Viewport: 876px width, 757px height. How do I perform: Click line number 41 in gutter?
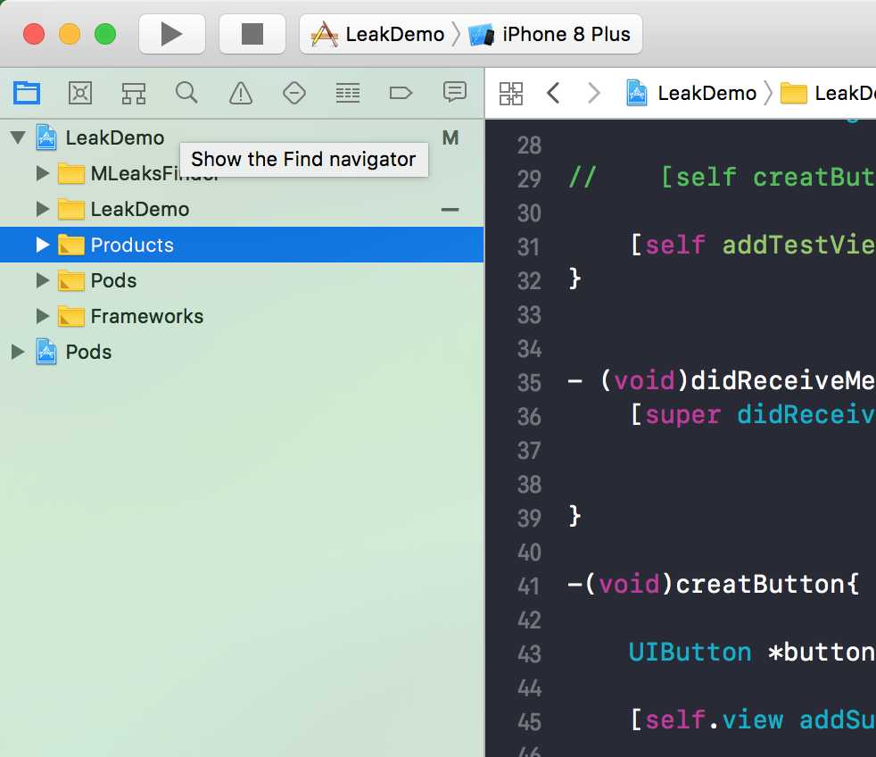click(528, 586)
